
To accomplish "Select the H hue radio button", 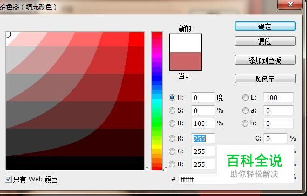I will [x=172, y=97].
